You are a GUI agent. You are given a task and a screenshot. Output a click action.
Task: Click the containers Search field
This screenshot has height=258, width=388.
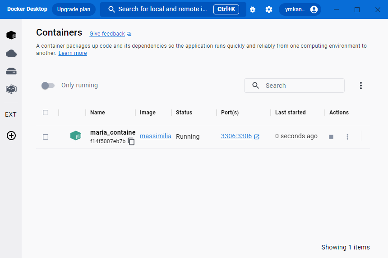[294, 86]
